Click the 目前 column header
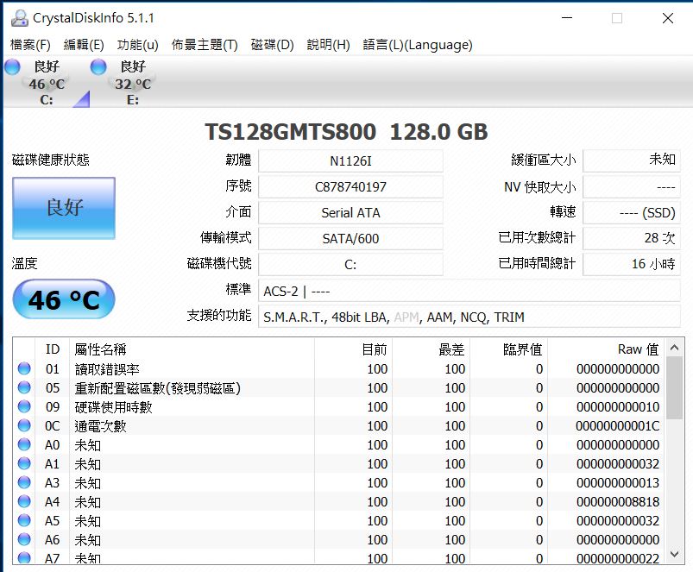Screen dimensions: 693x572 tap(353, 349)
